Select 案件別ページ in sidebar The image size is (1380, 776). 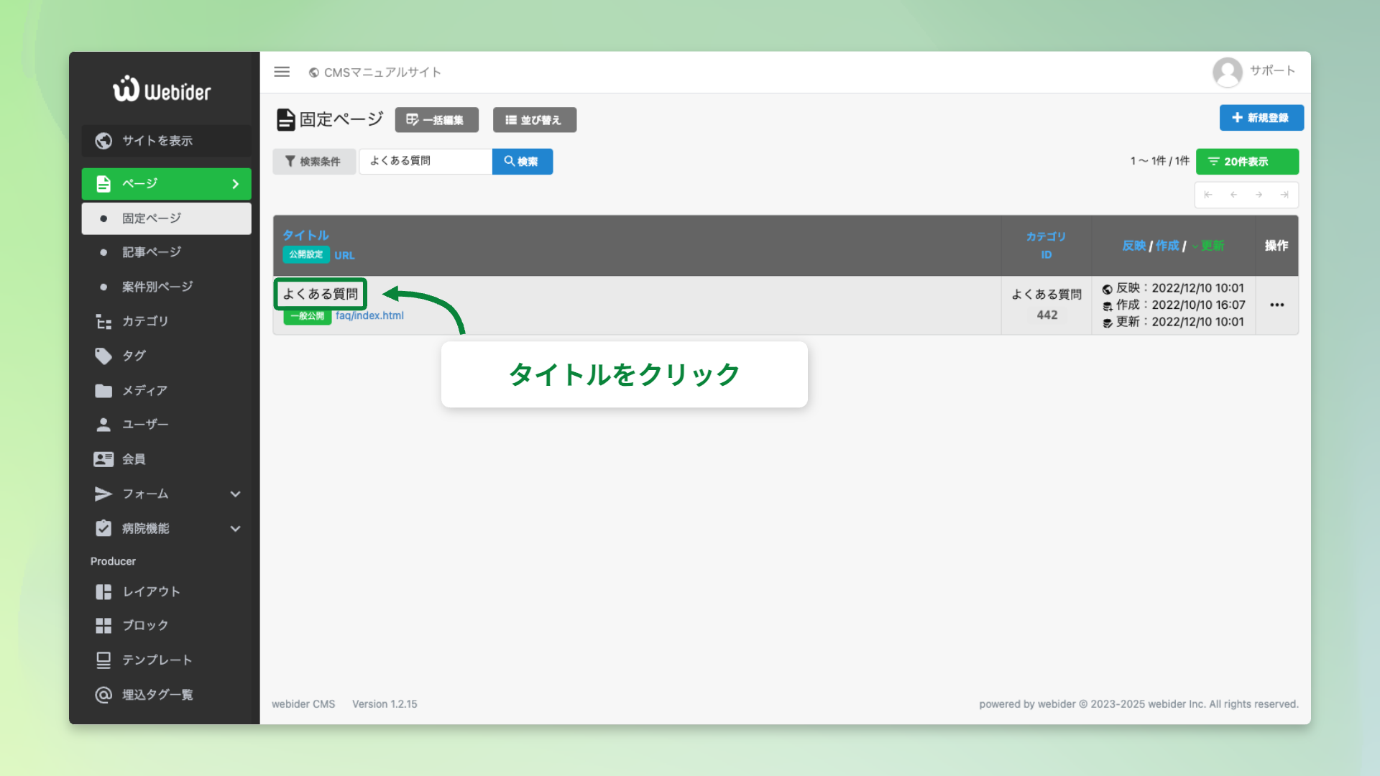point(157,287)
